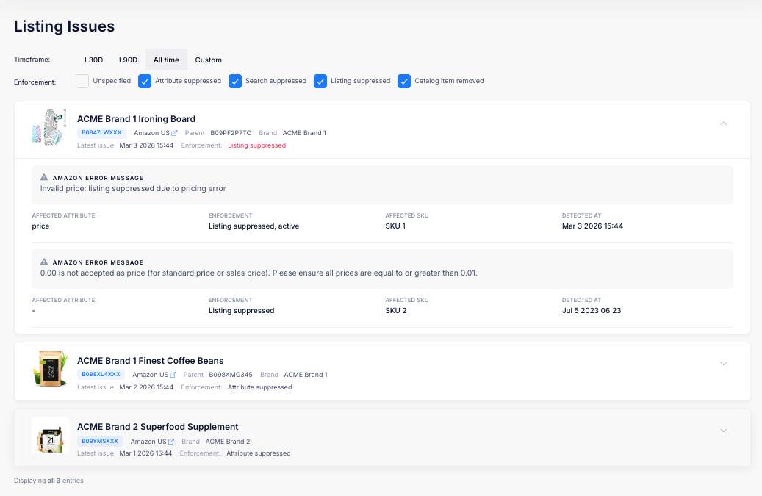
Task: Open Amazon US external link for Superfood Supplement
Action: click(x=171, y=442)
